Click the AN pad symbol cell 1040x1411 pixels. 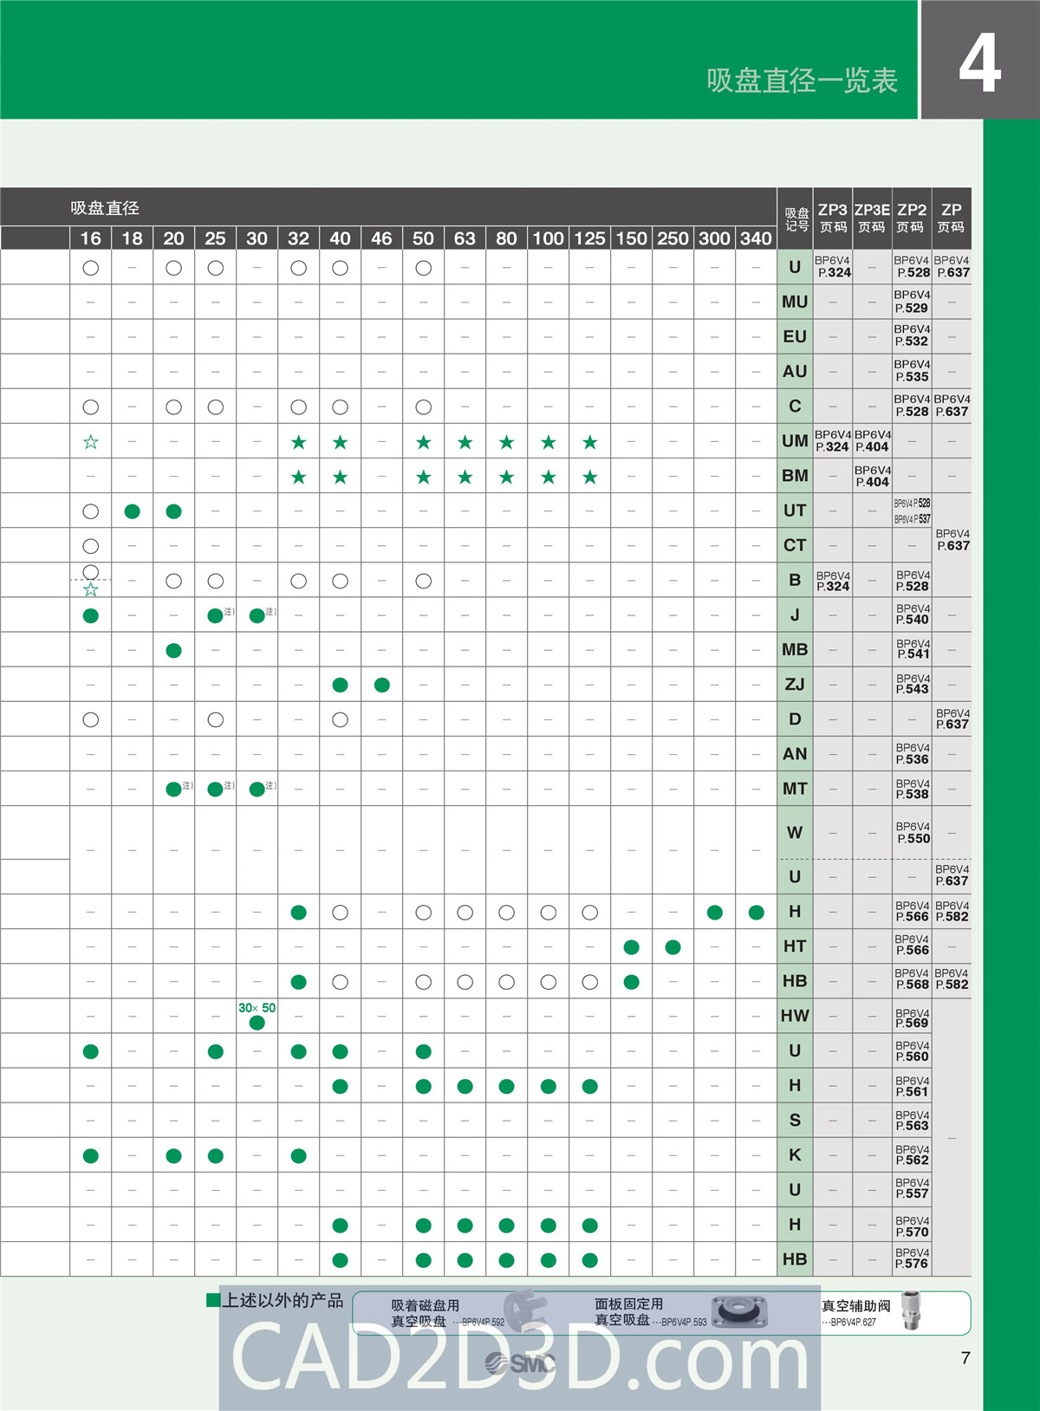[x=795, y=754]
